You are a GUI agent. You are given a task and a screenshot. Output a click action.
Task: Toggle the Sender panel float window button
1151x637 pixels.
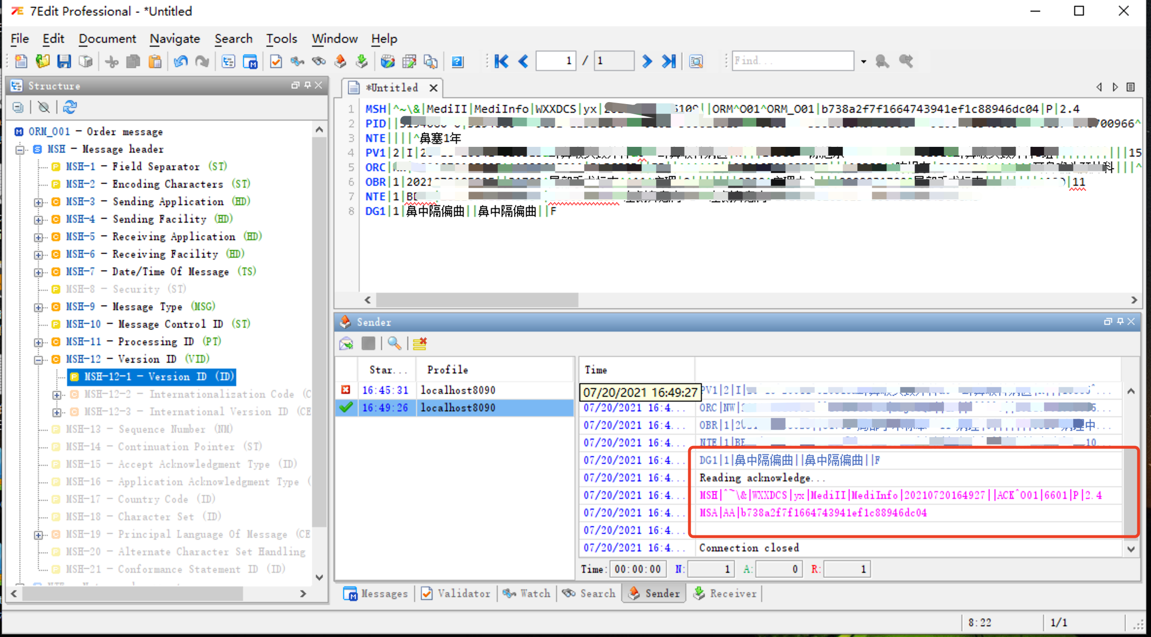pyautogui.click(x=1108, y=321)
